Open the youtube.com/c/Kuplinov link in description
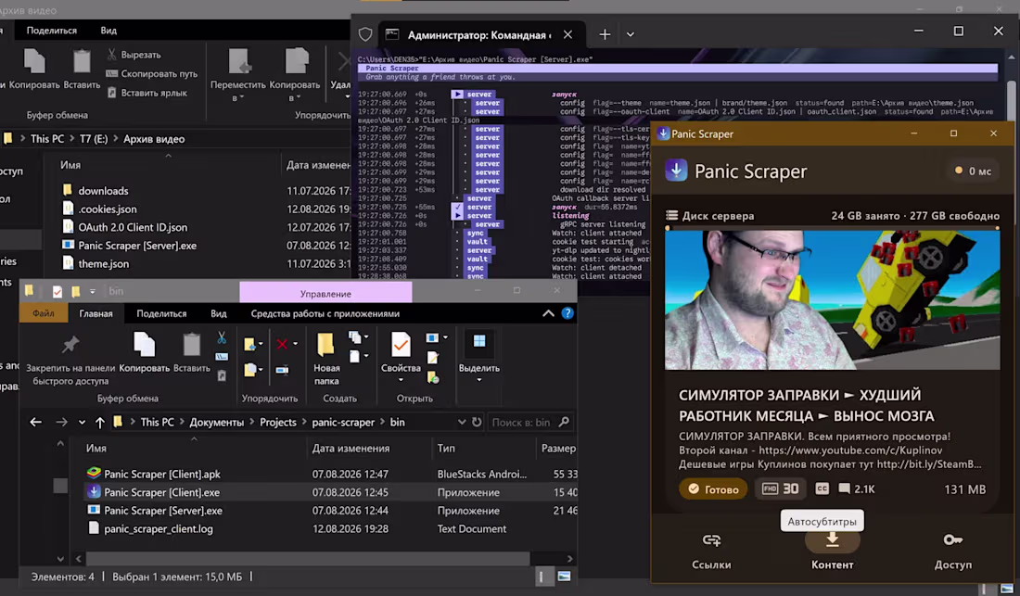This screenshot has height=596, width=1020. pyautogui.click(x=850, y=450)
